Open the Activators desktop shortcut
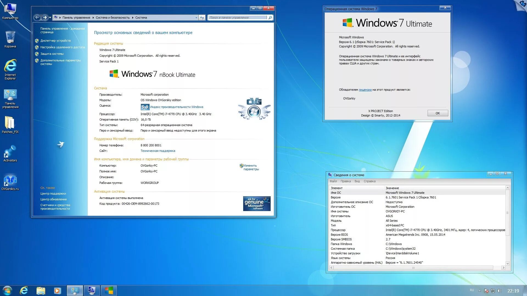This screenshot has height=296, width=527. pos(10,153)
